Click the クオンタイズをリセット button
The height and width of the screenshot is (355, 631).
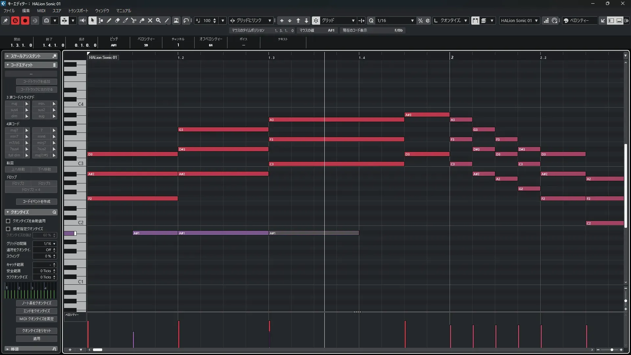tap(36, 331)
